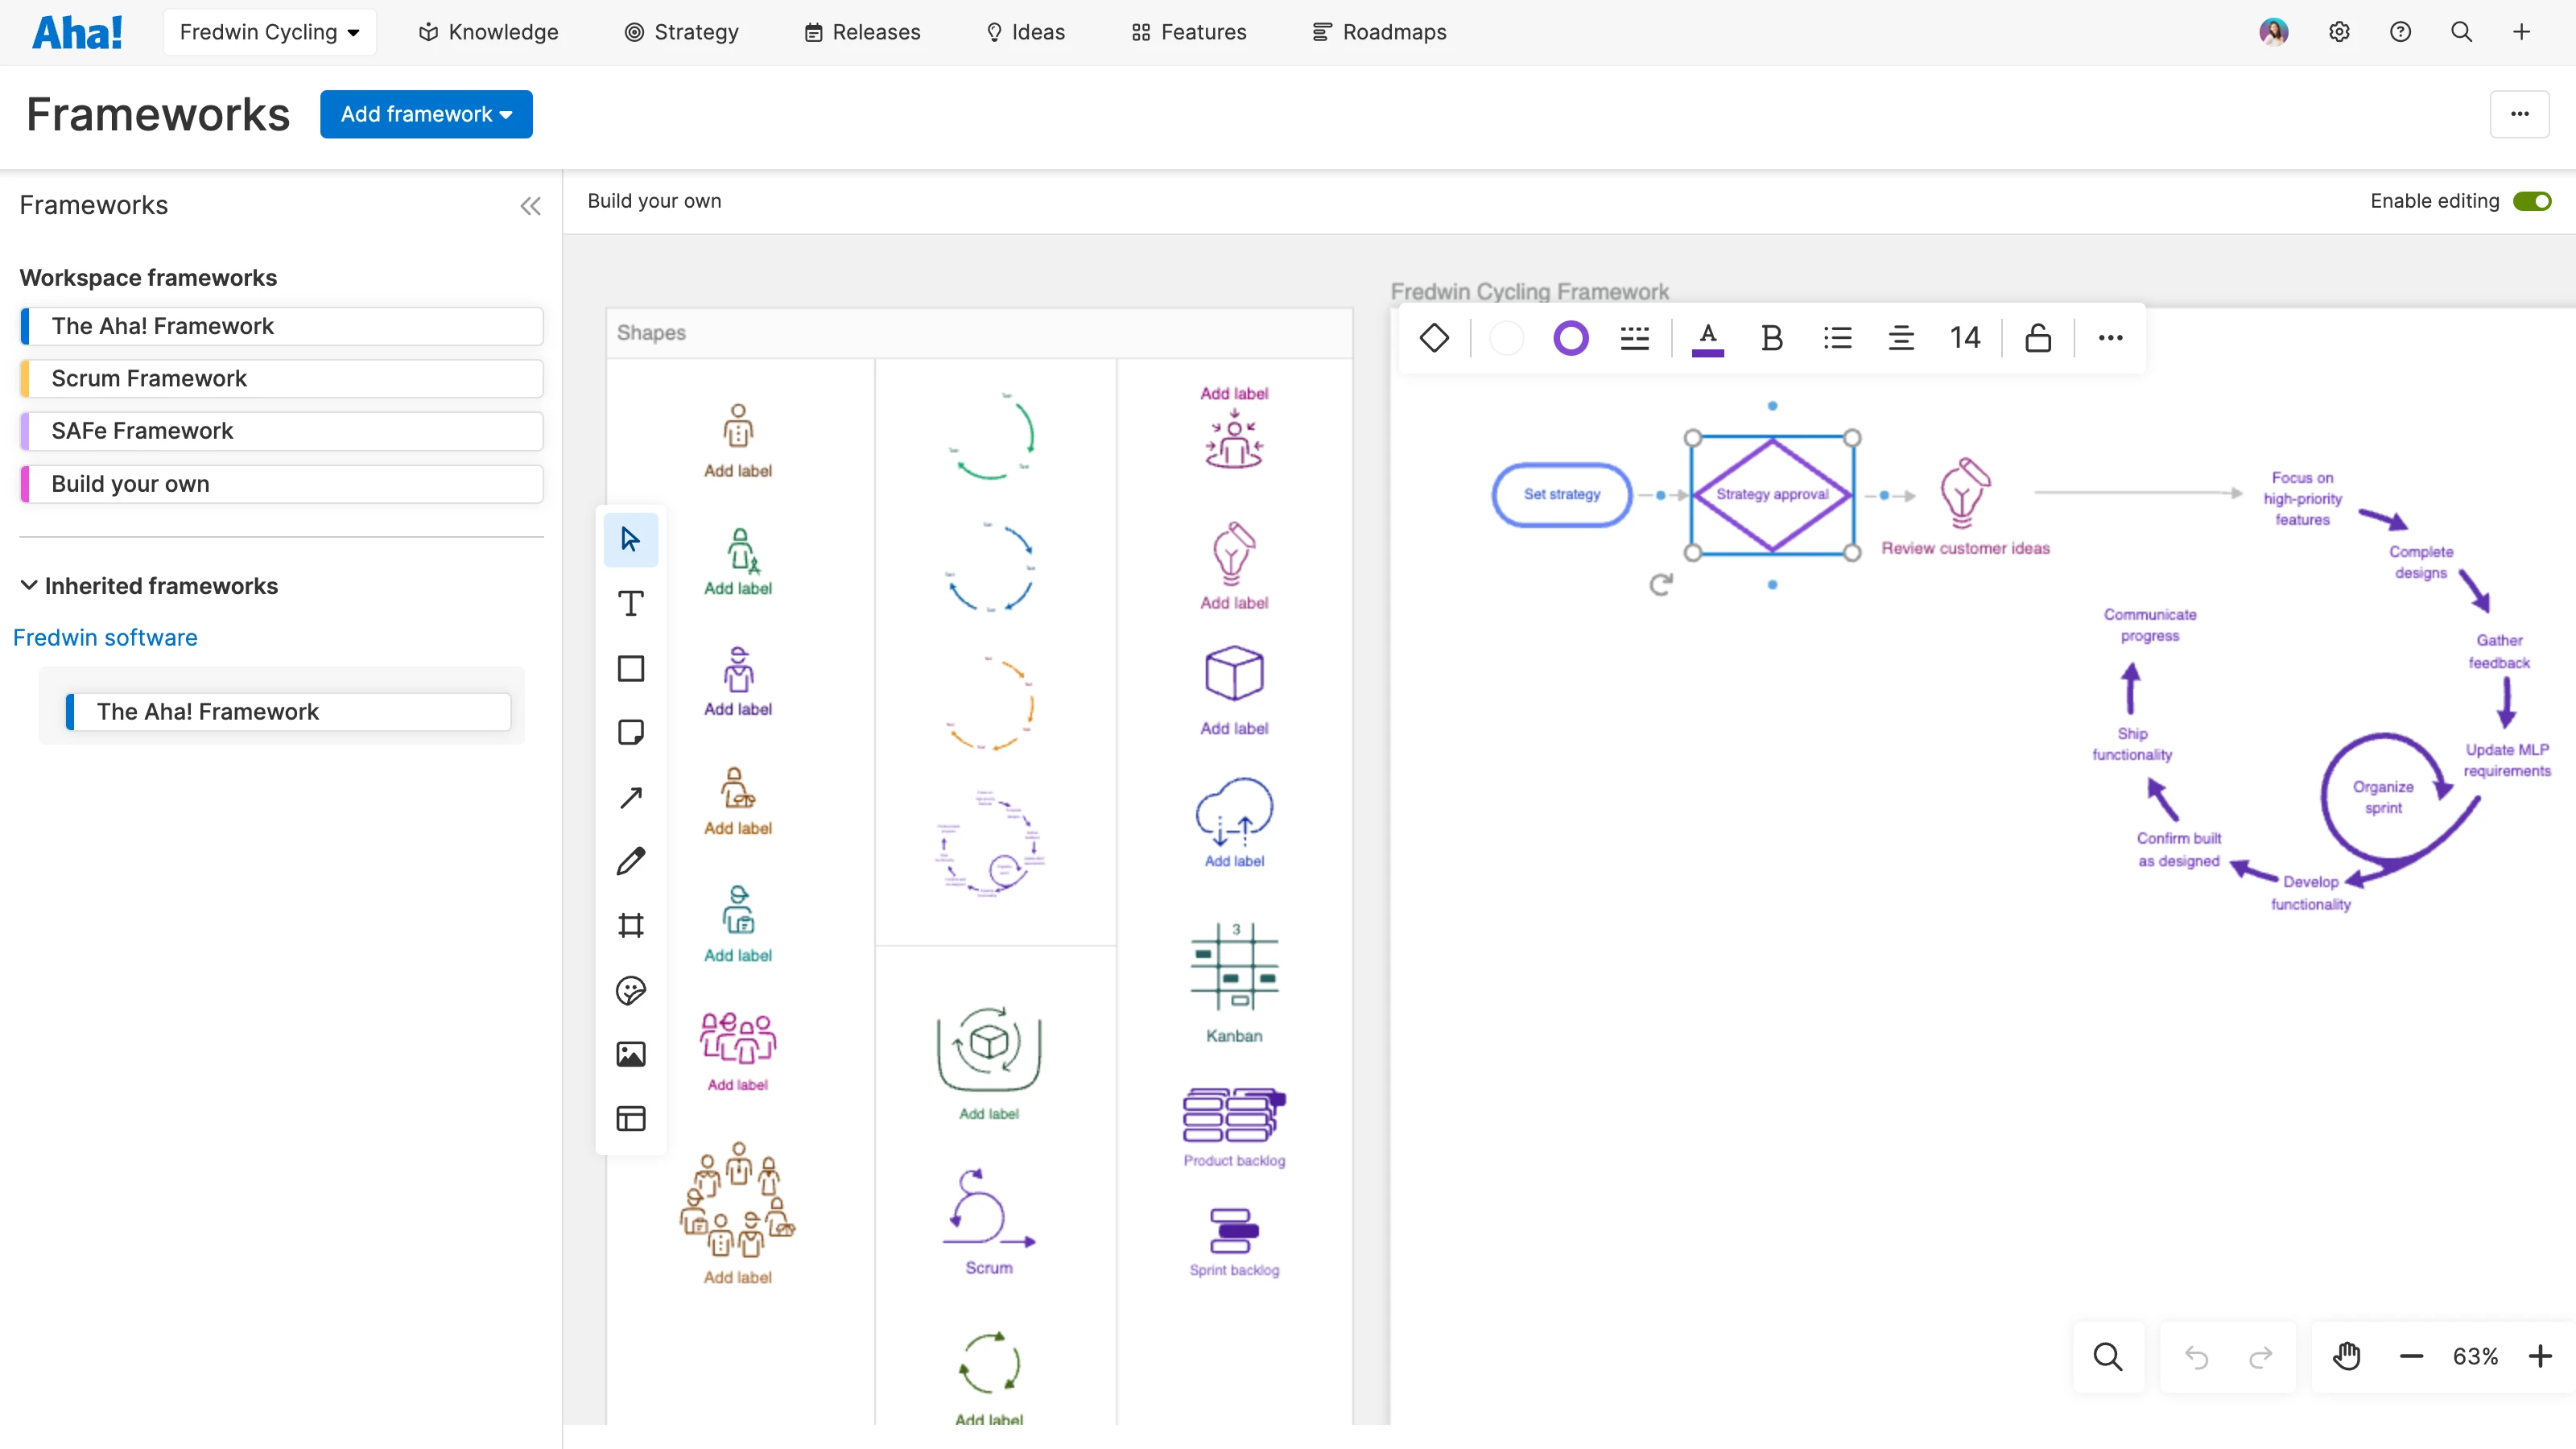Navigate to the Roadmaps menu

[x=1379, y=31]
